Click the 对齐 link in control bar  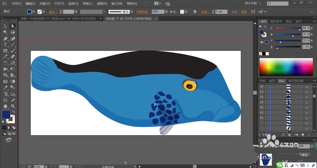(x=234, y=12)
